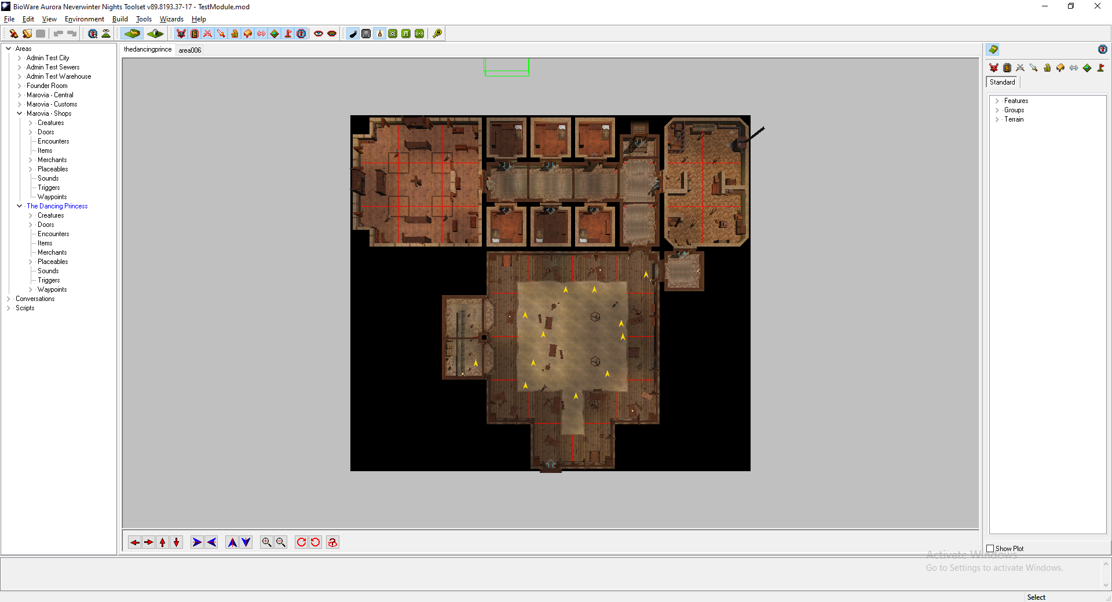The image size is (1112, 602).
Task: Select Groups in the palette tree
Action: click(1014, 110)
